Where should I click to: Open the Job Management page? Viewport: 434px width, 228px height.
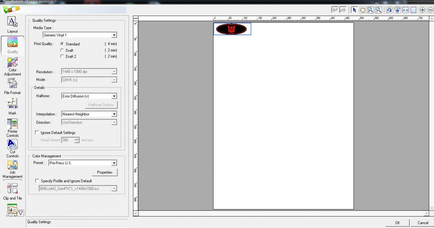click(13, 169)
